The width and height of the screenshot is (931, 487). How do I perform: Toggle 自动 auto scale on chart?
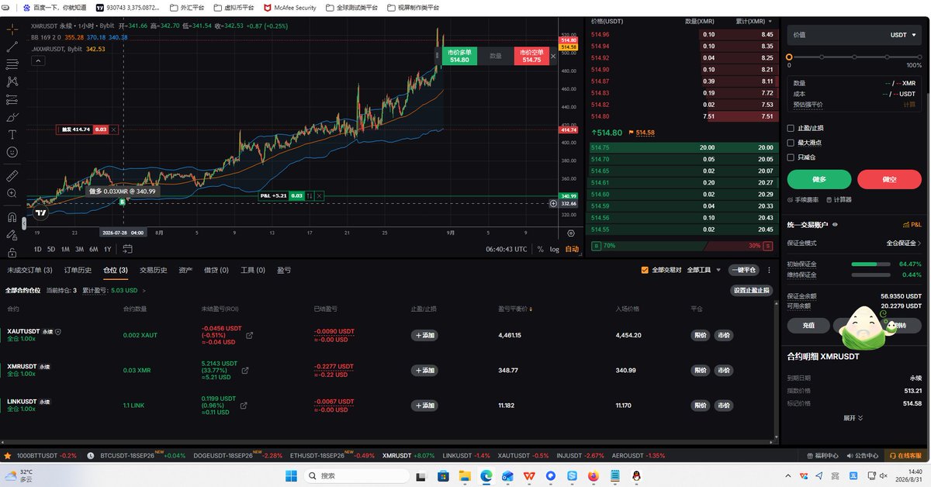(572, 249)
